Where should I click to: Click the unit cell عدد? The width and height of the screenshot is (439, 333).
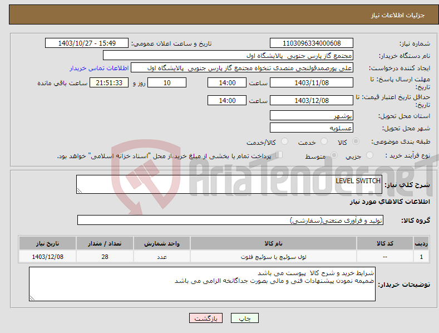coord(162,257)
